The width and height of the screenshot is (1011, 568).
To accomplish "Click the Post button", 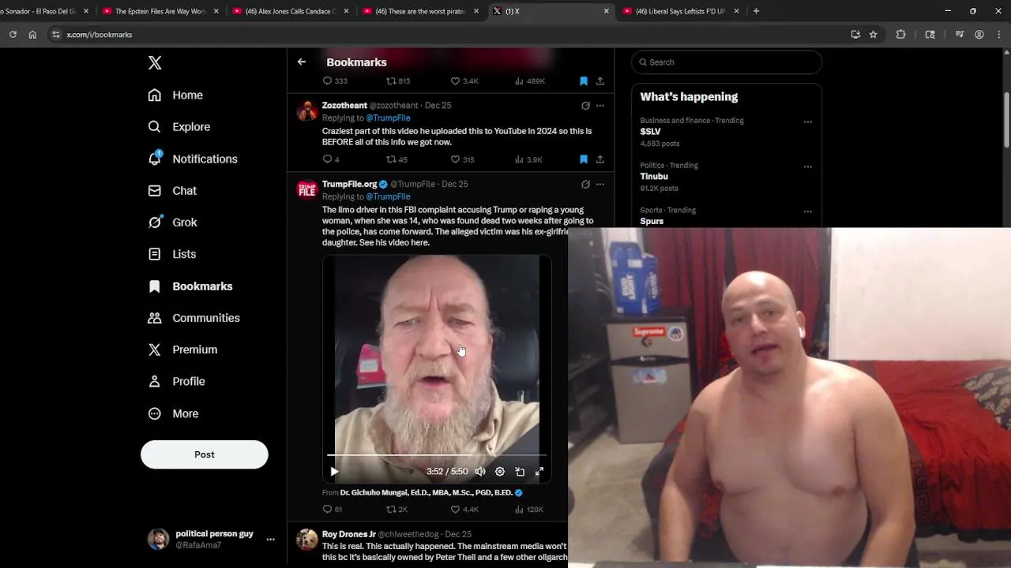I will pyautogui.click(x=205, y=454).
